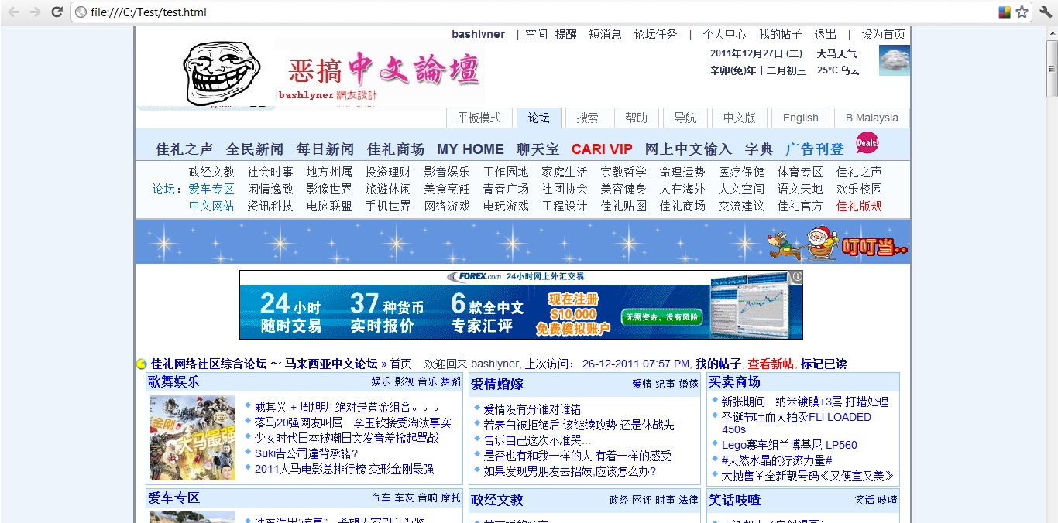
Task: Click the browser reload icon
Action: tap(57, 12)
